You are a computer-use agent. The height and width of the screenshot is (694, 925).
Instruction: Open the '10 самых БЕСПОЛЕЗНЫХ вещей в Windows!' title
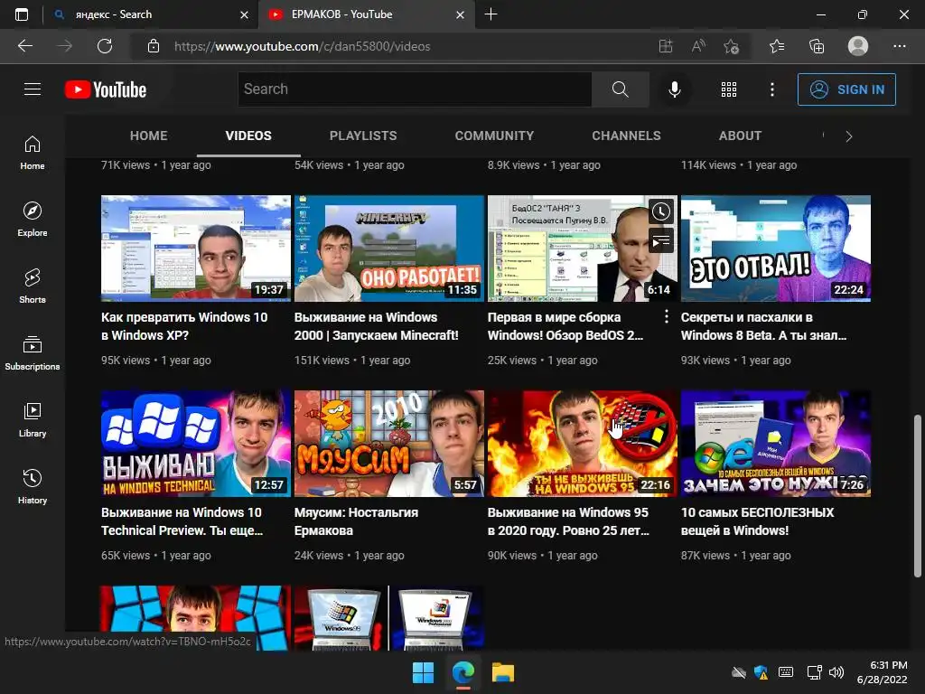(758, 521)
